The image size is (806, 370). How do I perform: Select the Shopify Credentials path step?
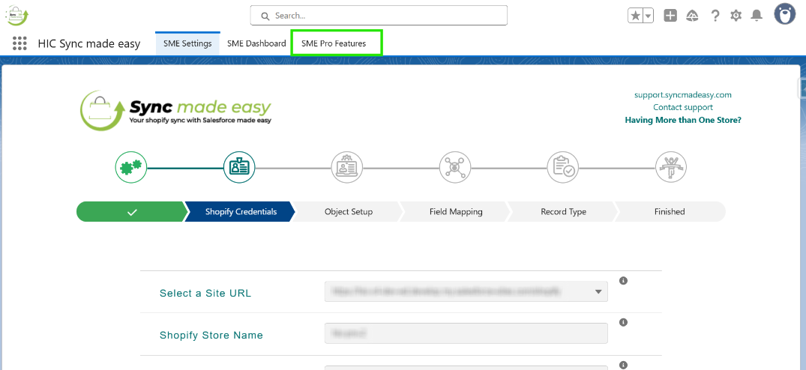[240, 211]
